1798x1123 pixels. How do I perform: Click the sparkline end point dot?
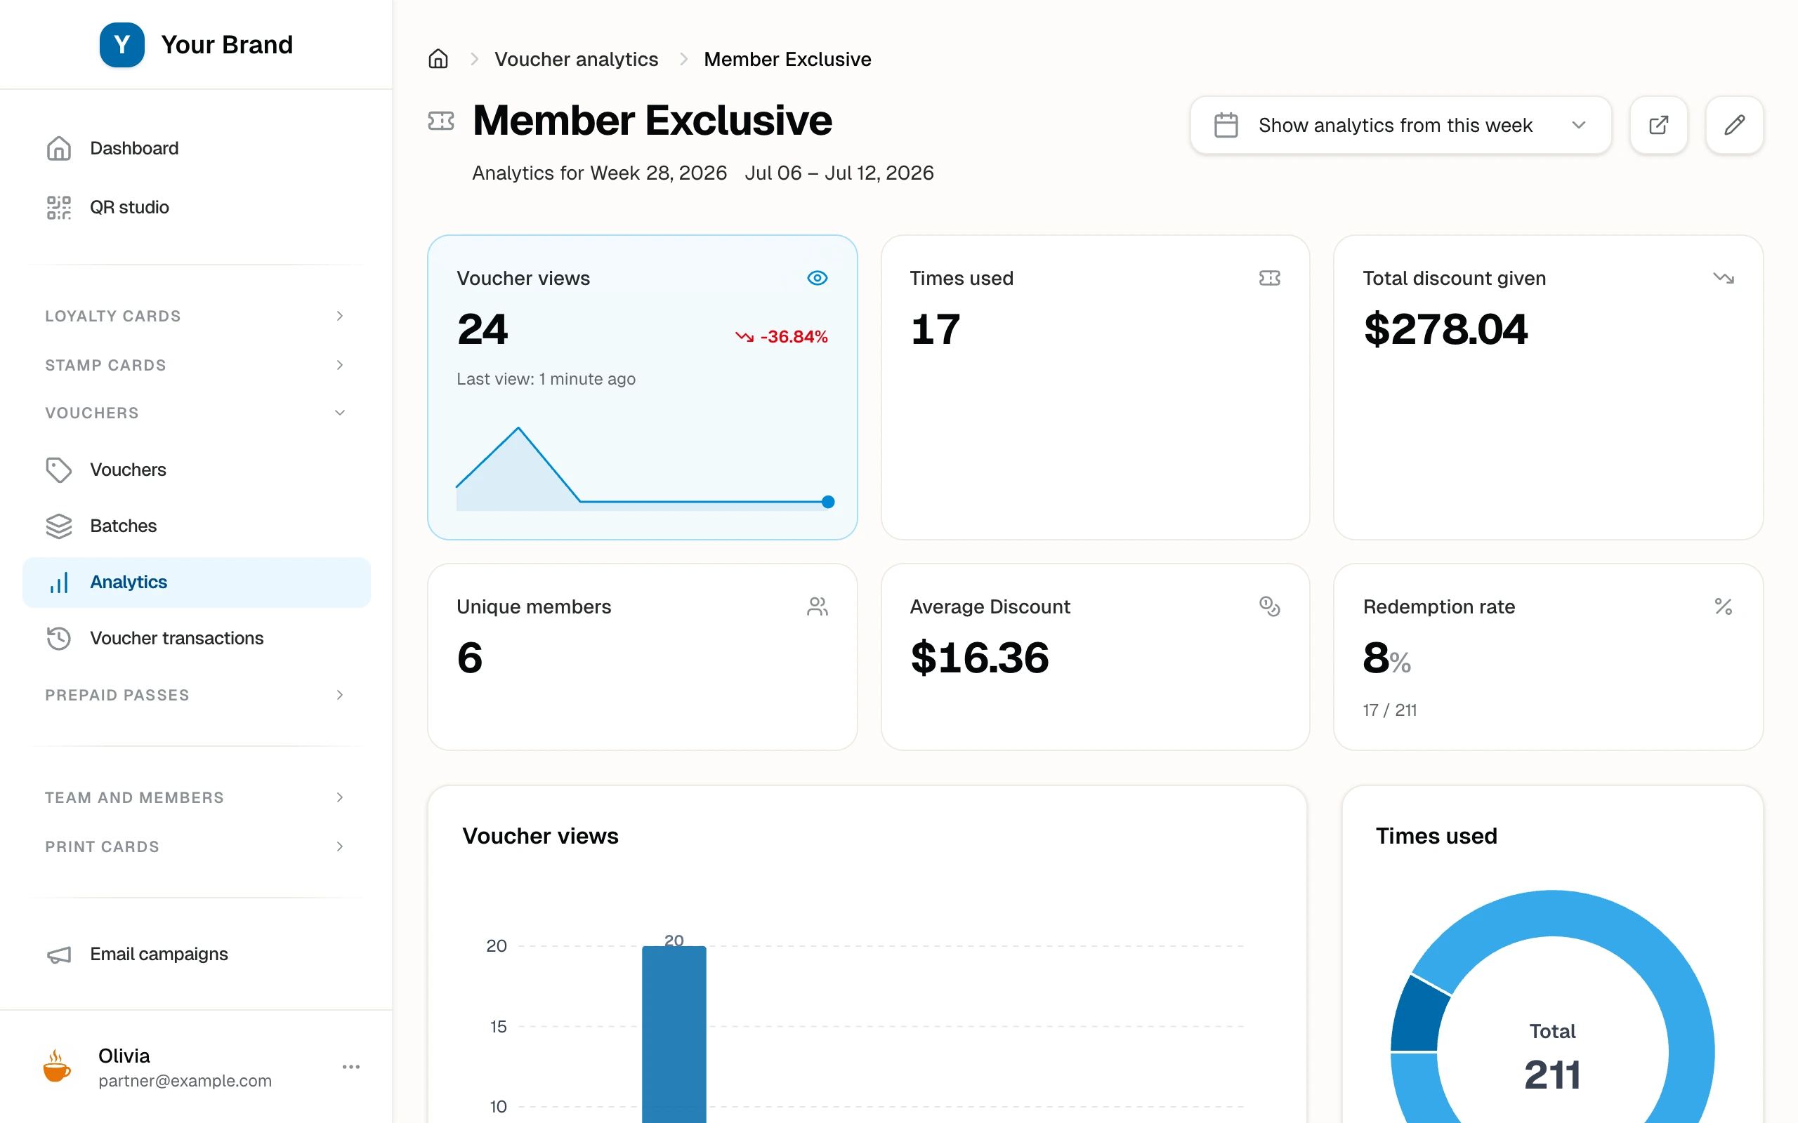[x=827, y=502]
